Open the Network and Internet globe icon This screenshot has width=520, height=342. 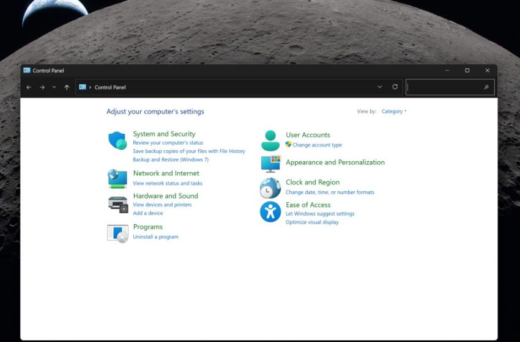(117, 178)
